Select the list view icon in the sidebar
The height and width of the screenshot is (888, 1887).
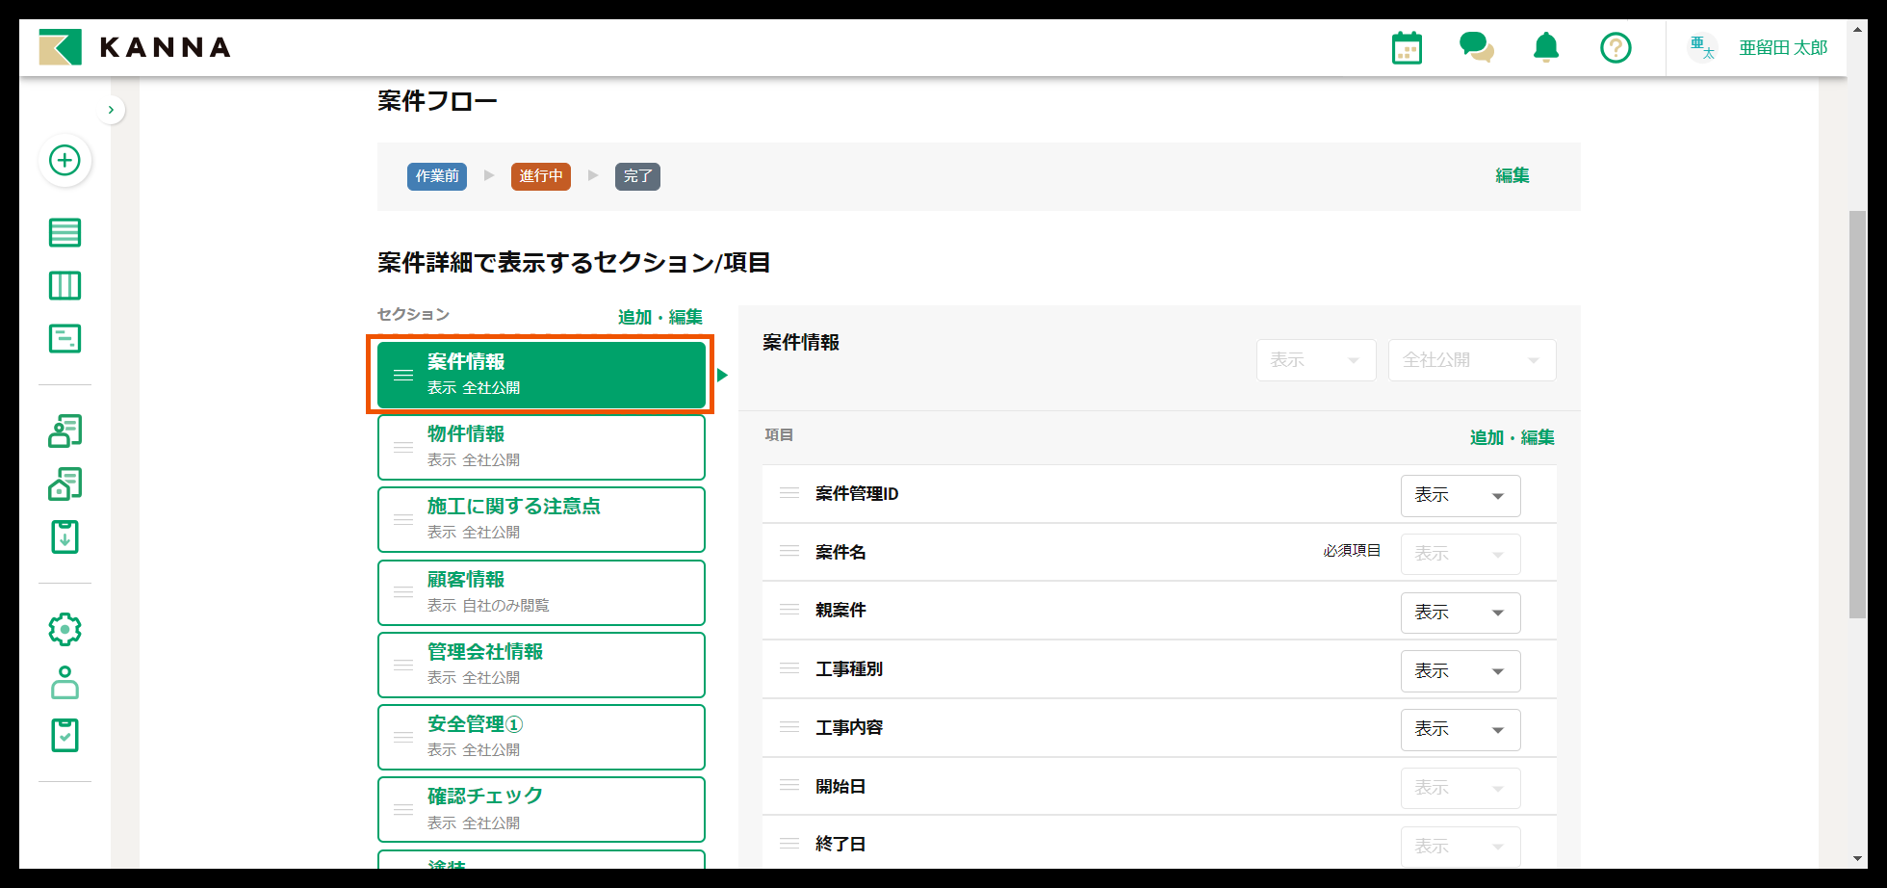pos(65,232)
